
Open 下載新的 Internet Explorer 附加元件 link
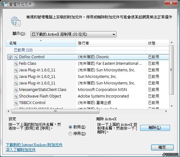point(34,145)
